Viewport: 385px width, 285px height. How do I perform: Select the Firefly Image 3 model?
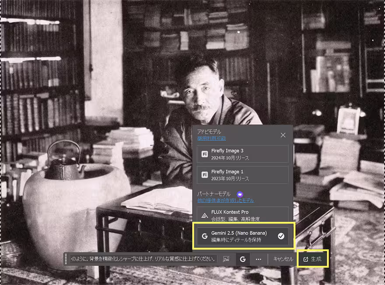242,154
